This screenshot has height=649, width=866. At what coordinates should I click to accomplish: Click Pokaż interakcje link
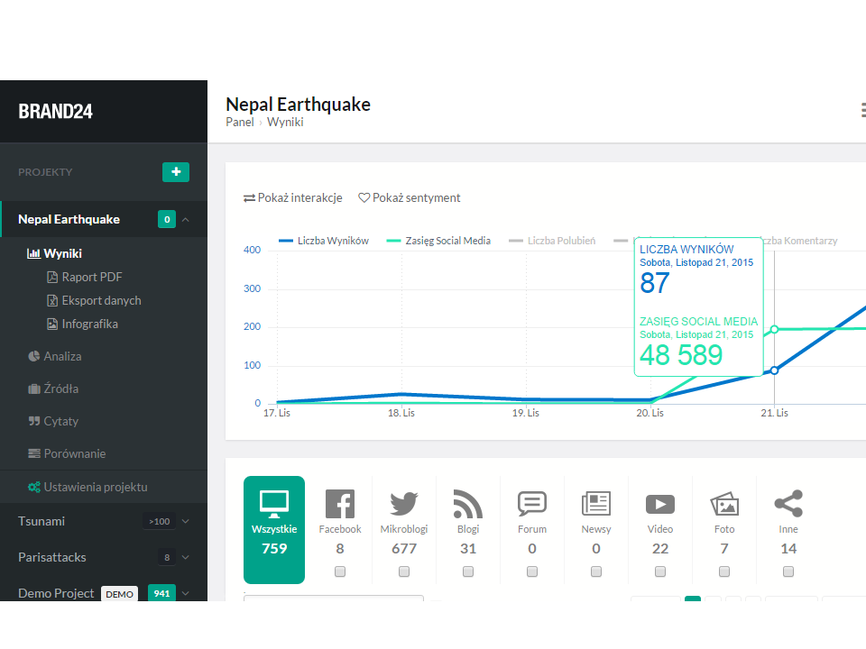pos(292,197)
